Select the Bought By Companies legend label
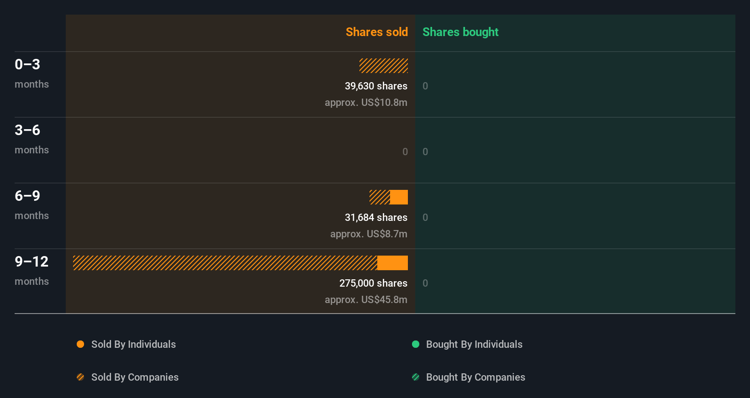 475,377
